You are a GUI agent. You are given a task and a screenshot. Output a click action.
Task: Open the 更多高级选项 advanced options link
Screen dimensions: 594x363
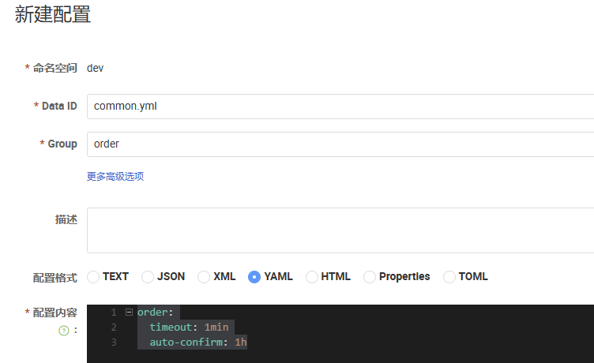point(115,177)
